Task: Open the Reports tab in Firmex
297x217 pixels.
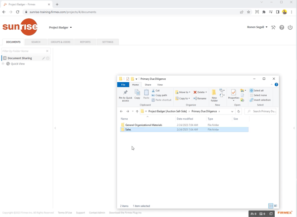Action: [85, 42]
